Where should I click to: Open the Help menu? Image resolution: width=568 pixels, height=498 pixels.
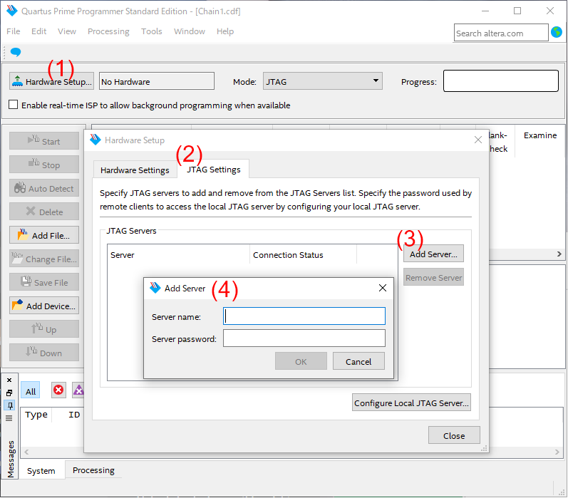[225, 31]
